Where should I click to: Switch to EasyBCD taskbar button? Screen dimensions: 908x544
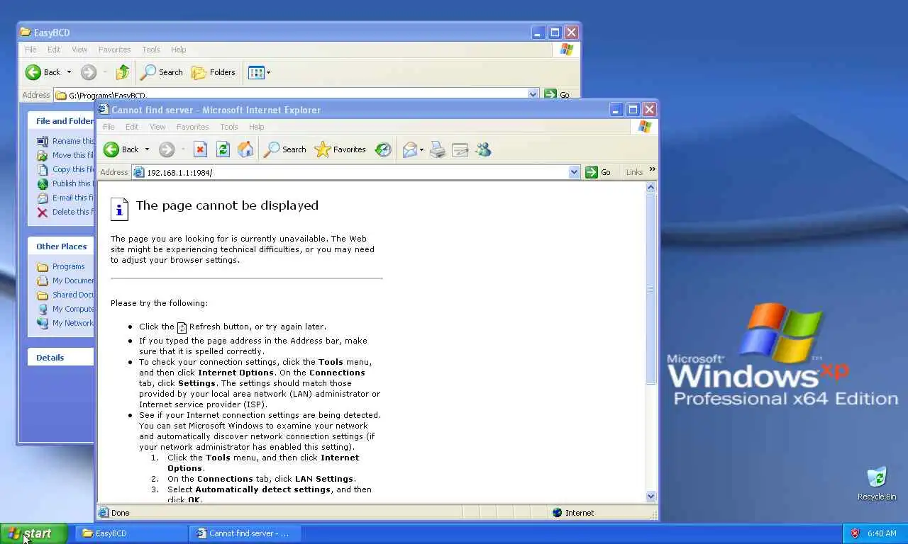point(131,533)
